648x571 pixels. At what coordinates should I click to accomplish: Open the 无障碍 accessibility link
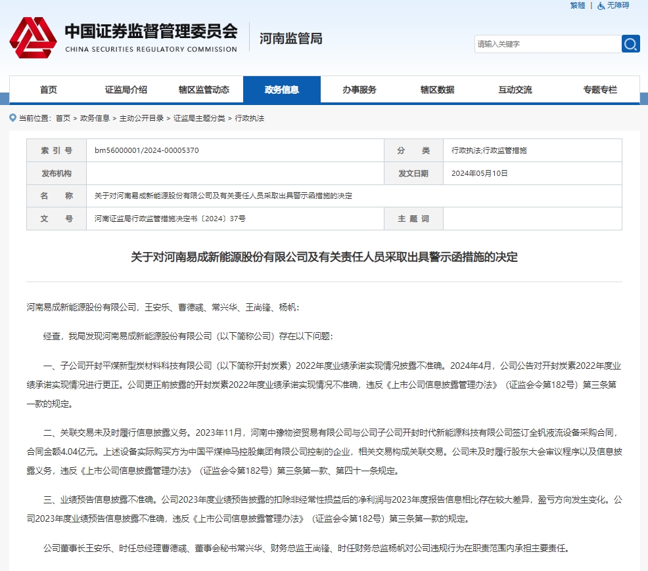coord(618,5)
